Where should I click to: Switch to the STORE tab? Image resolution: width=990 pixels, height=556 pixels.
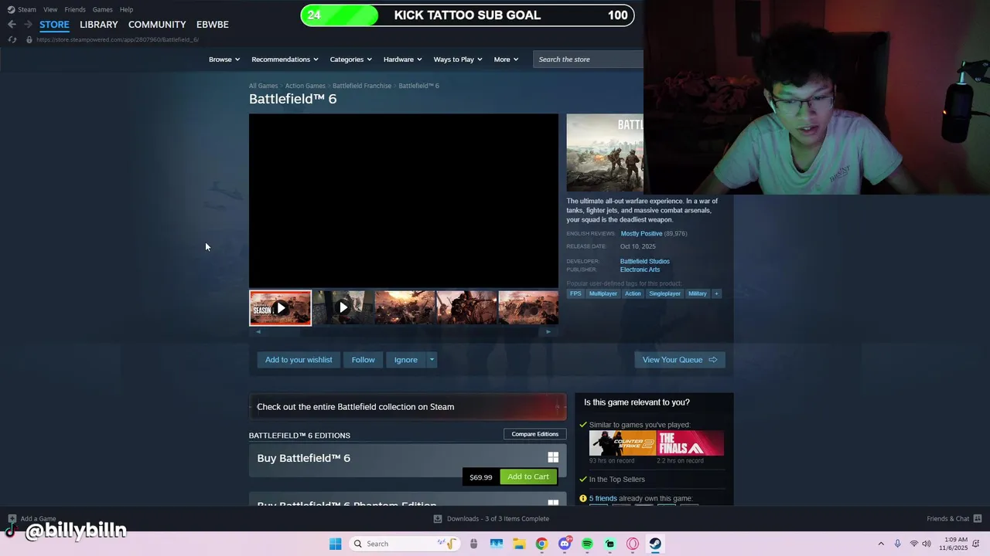(x=54, y=25)
